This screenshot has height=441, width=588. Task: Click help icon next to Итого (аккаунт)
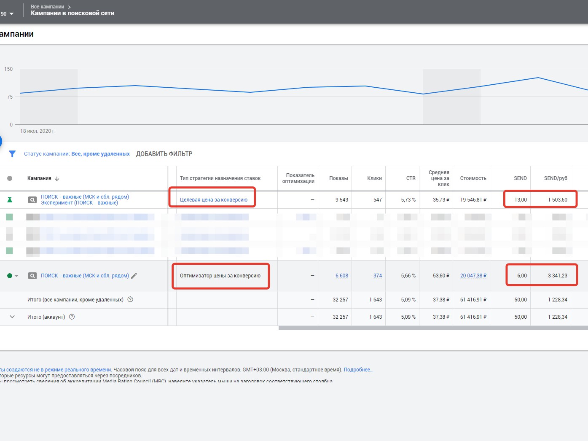72,317
